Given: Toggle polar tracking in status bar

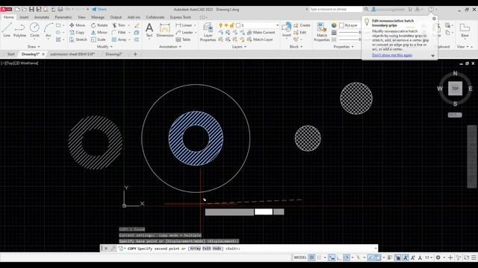Looking at the screenshot, I should [347, 258].
